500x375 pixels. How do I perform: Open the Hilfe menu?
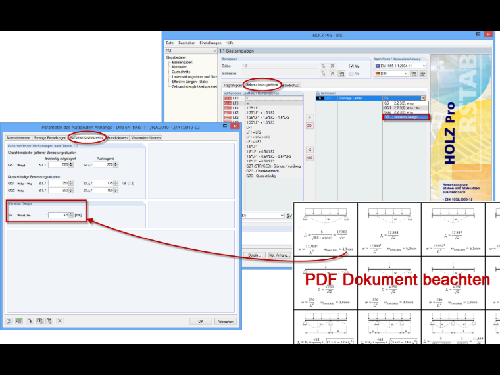(x=229, y=43)
